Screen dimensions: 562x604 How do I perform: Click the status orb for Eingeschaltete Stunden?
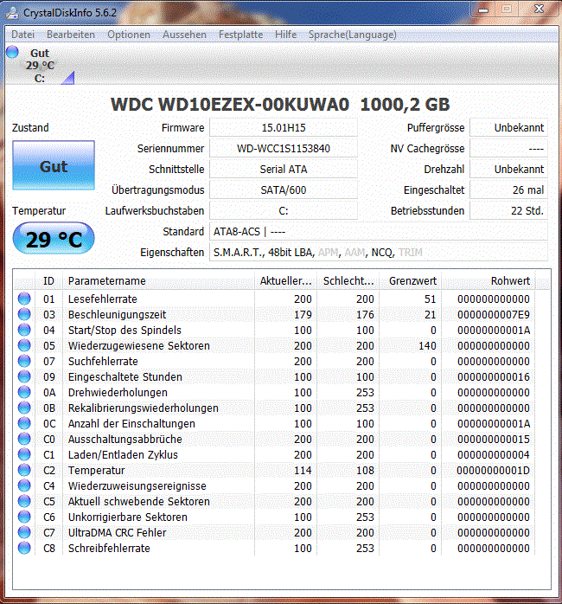click(24, 376)
